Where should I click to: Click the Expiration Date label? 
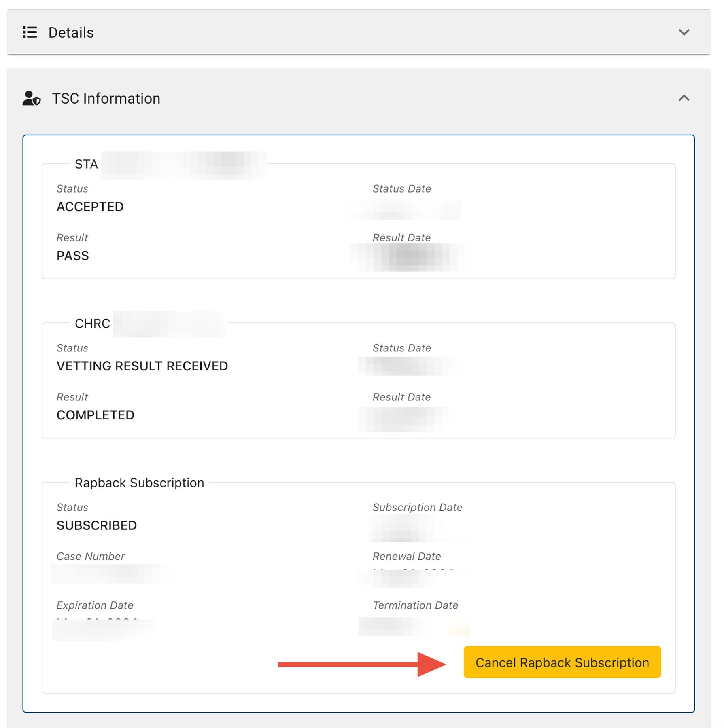(x=95, y=605)
